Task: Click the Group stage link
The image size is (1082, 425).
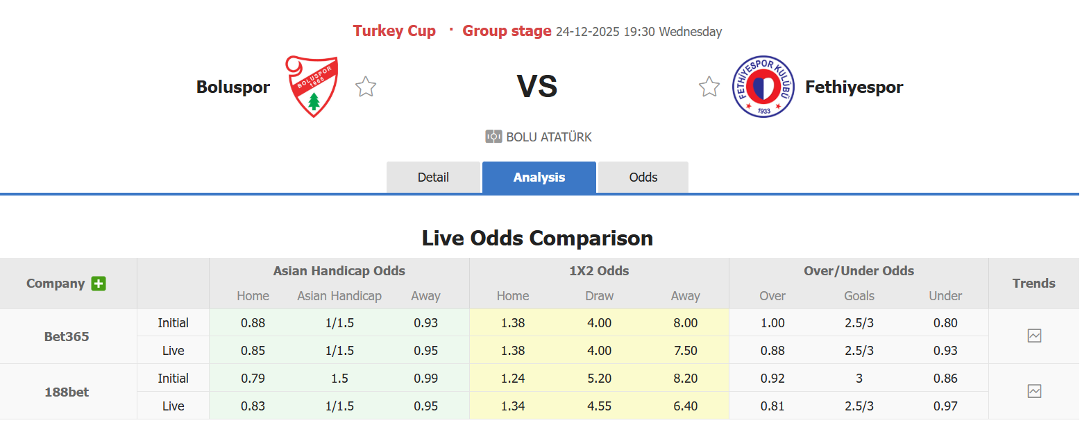Action: coord(507,31)
